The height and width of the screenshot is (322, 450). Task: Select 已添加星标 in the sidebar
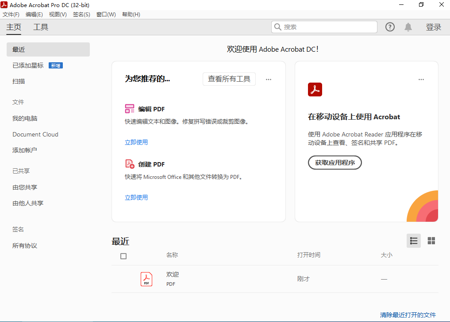click(28, 65)
